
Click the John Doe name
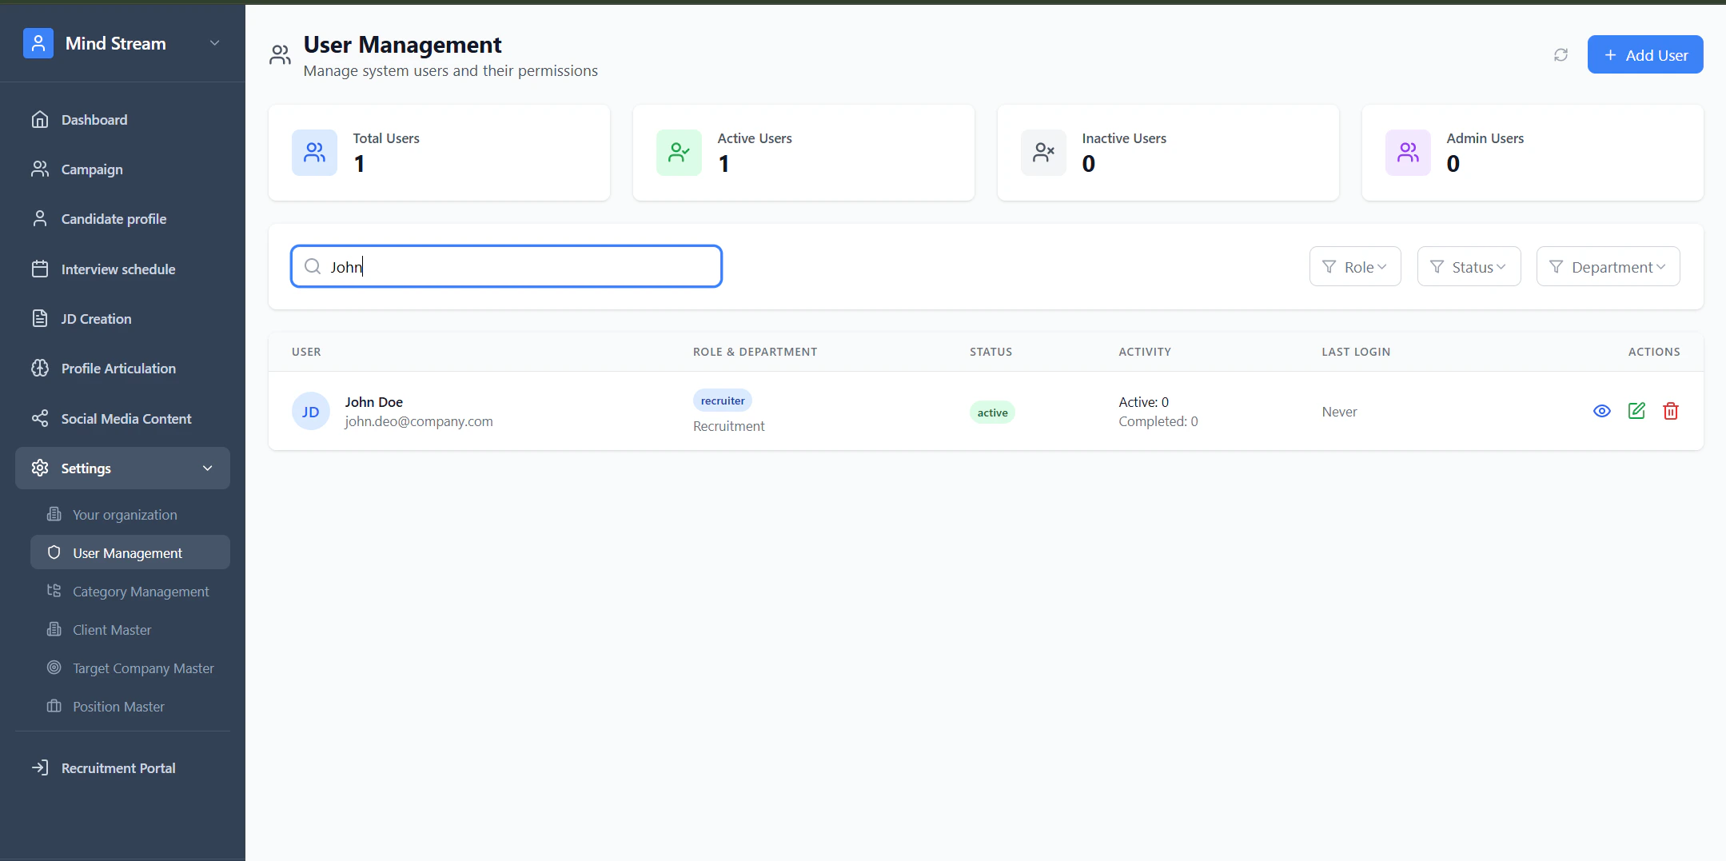pyautogui.click(x=374, y=402)
